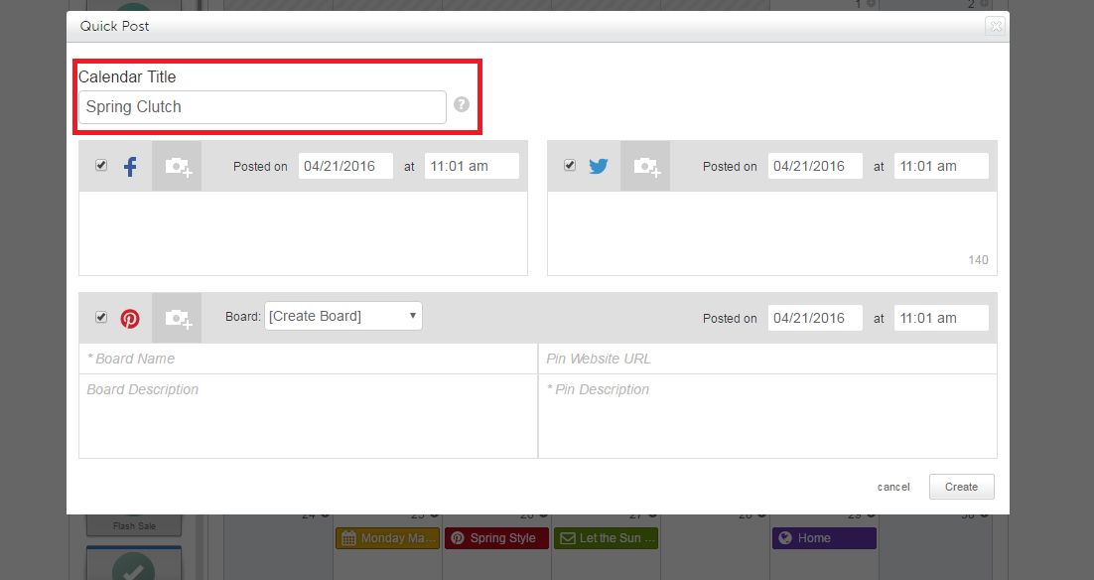Screen dimensions: 1094x580
Task: Uncheck the Pinterest post checkbox
Action: pos(101,317)
